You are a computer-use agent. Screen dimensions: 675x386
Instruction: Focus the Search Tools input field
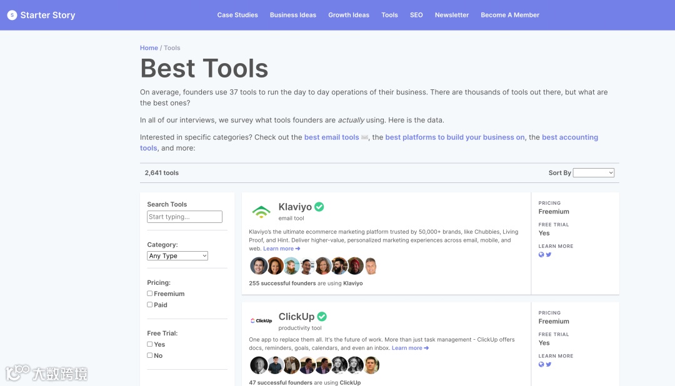click(x=184, y=217)
